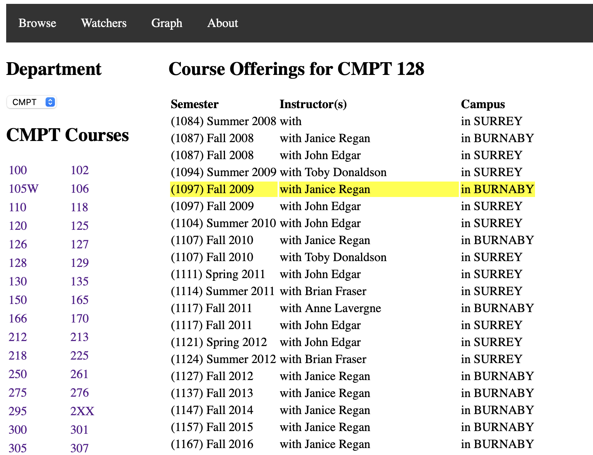The image size is (593, 455).
Task: Select the Summer 2009 Toby Donaldson row
Action: (352, 172)
